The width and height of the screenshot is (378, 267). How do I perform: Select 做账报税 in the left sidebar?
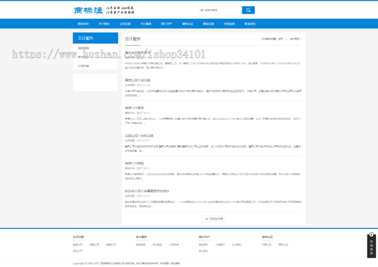84,48
